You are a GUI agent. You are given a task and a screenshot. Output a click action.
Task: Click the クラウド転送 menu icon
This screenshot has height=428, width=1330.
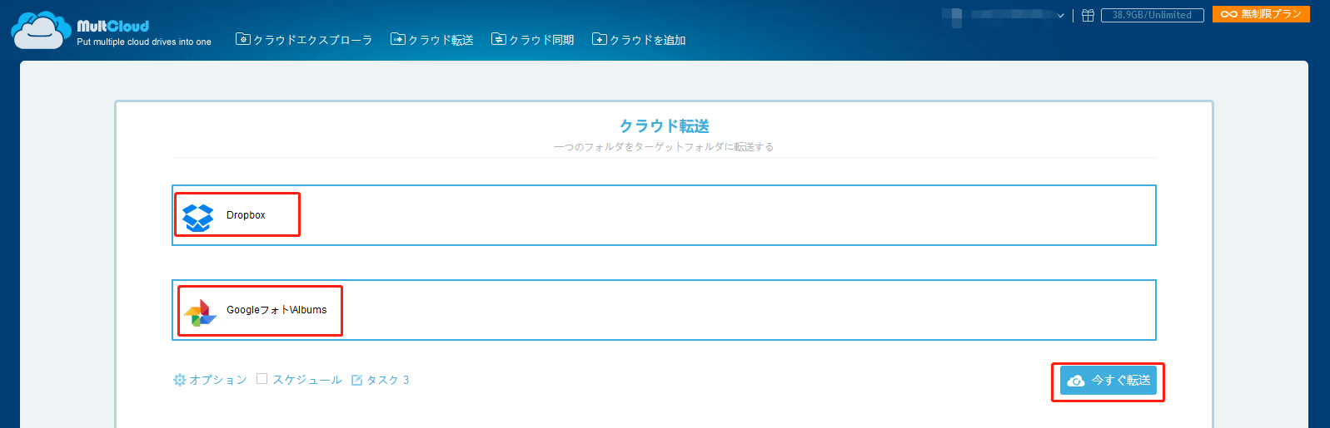coord(398,39)
